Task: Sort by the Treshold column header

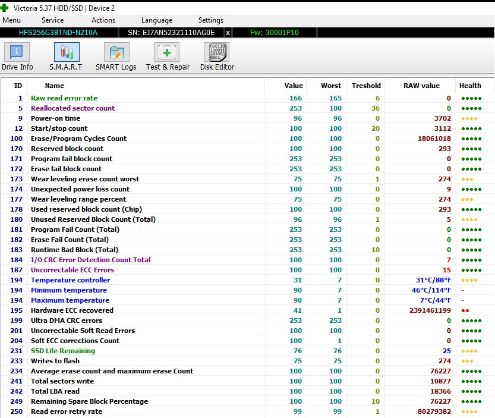Action: [x=366, y=86]
